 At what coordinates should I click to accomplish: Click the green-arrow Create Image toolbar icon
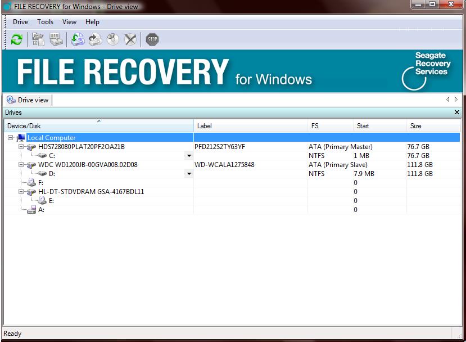tap(78, 39)
